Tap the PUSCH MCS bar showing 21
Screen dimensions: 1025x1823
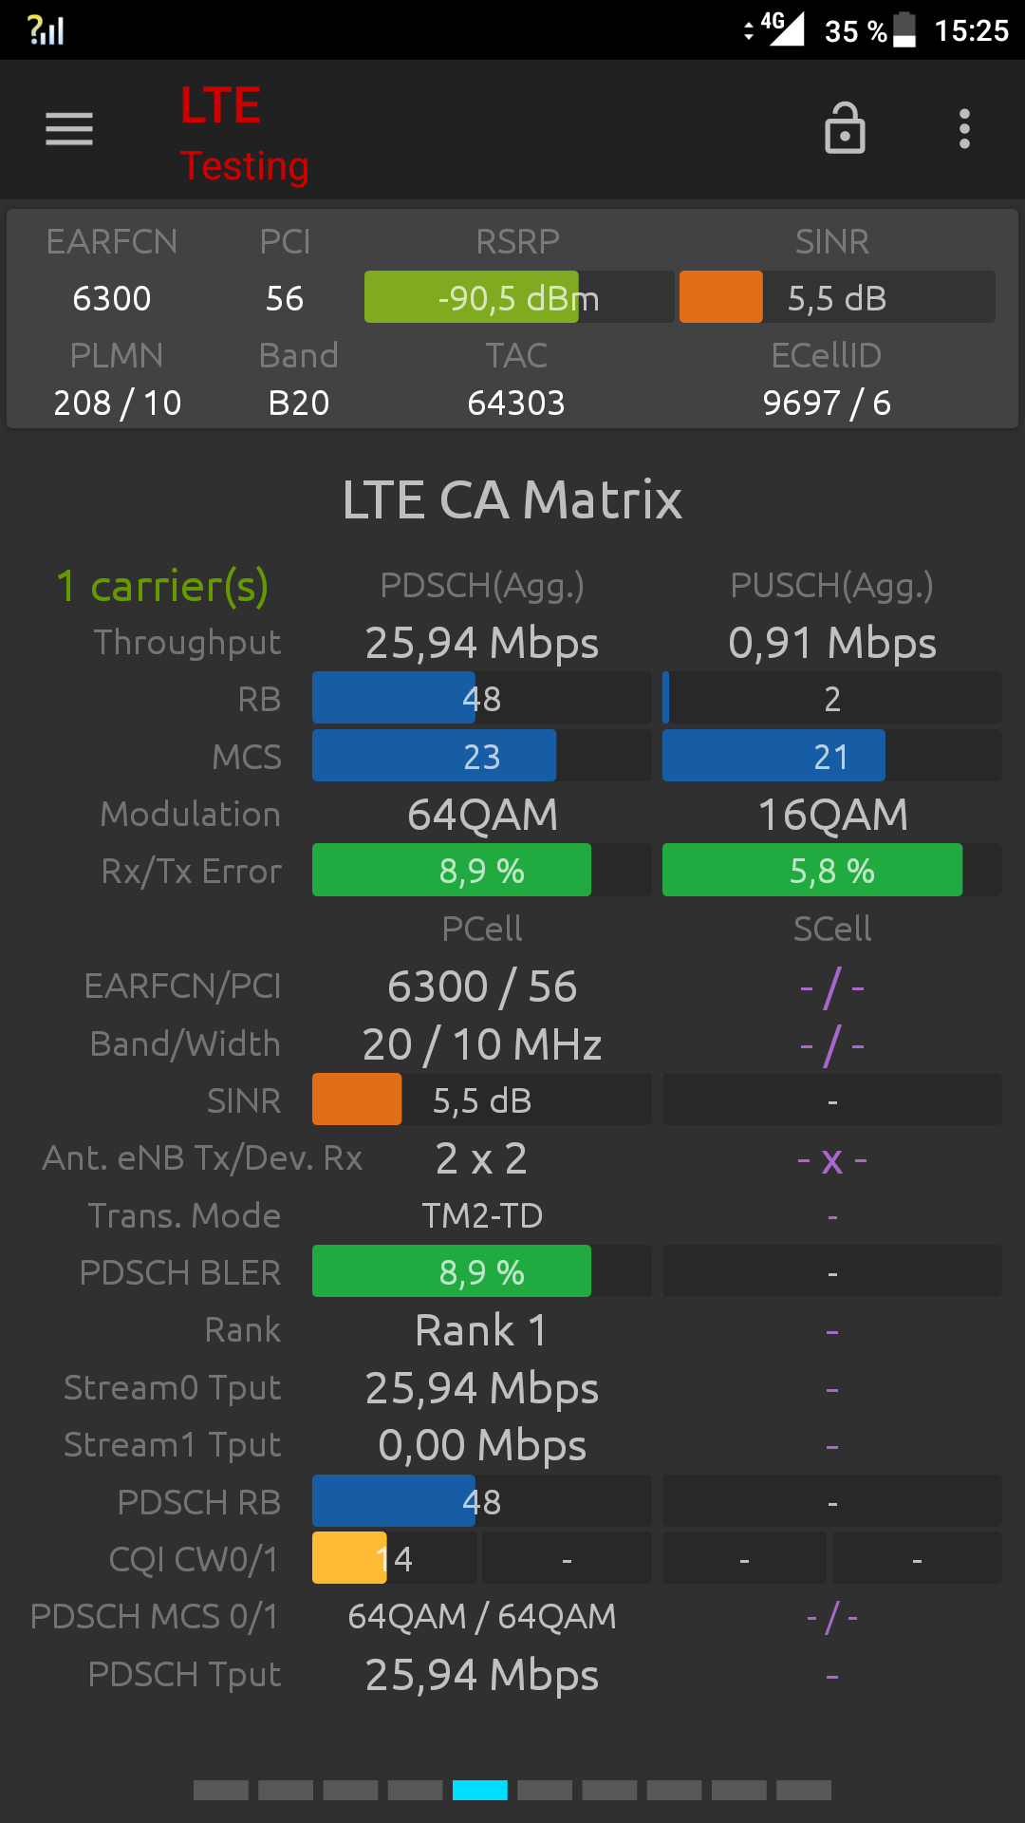pyautogui.click(x=832, y=756)
